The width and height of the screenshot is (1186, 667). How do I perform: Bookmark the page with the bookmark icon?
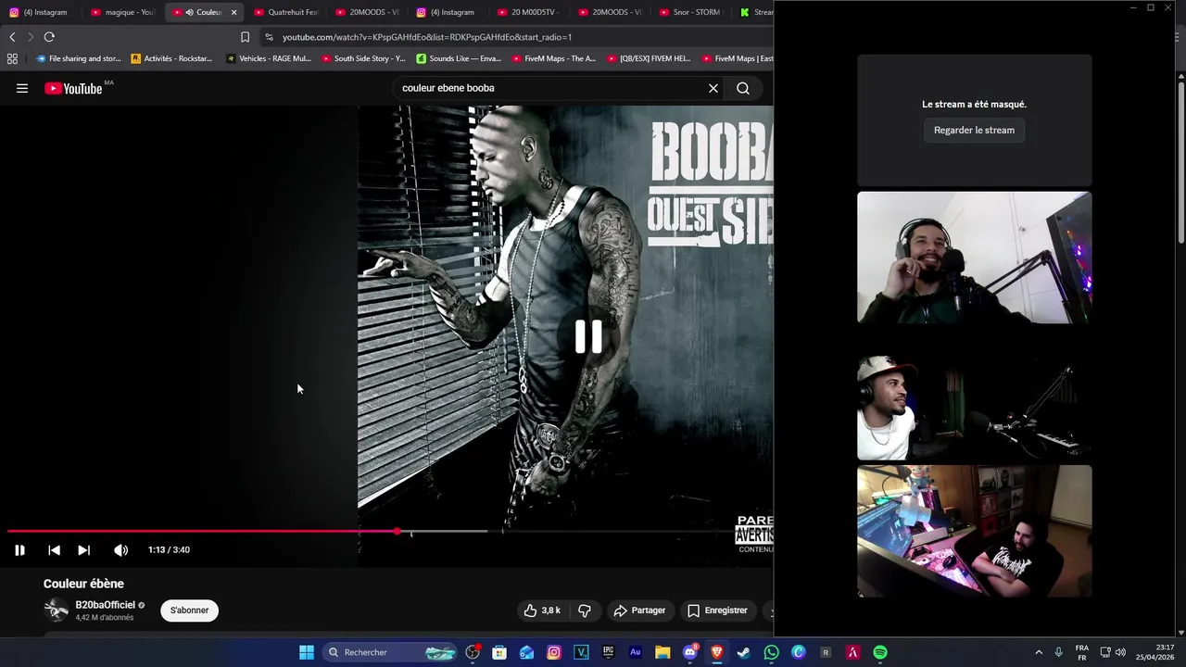click(245, 37)
